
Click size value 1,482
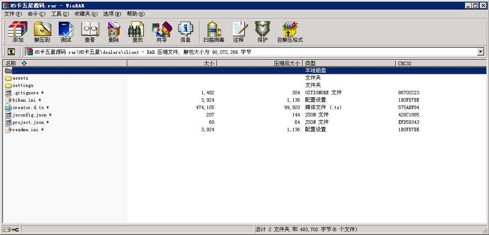coord(208,93)
